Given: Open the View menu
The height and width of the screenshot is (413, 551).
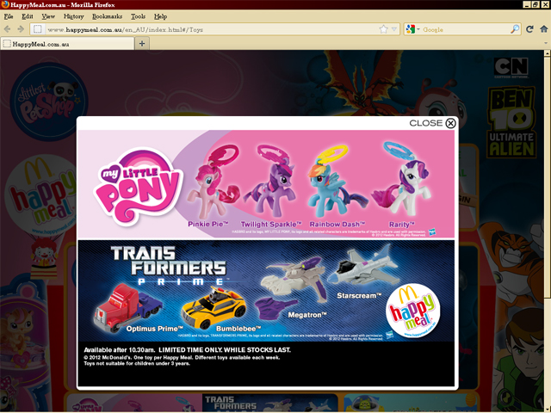Looking at the screenshot, I should pyautogui.click(x=48, y=16).
